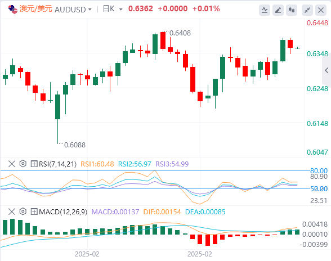Click the Australia/US flag icon
The height and width of the screenshot is (261, 331).
pos(13,10)
